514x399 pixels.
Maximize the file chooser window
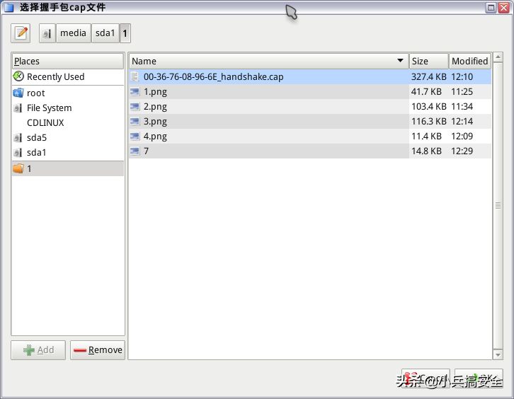point(491,8)
